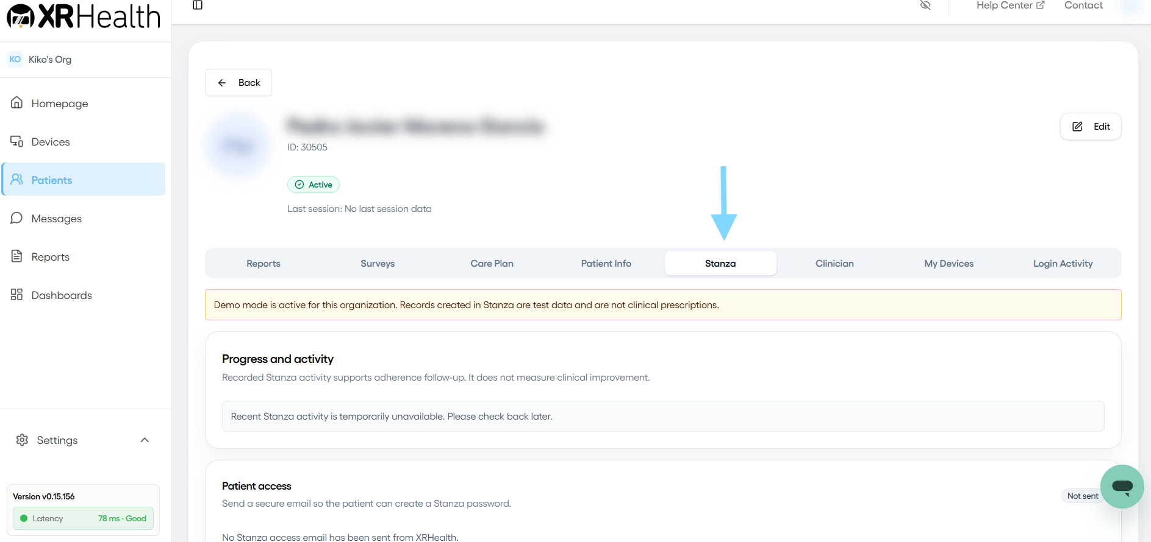Click the Demo mode warning banner text

coord(467,305)
